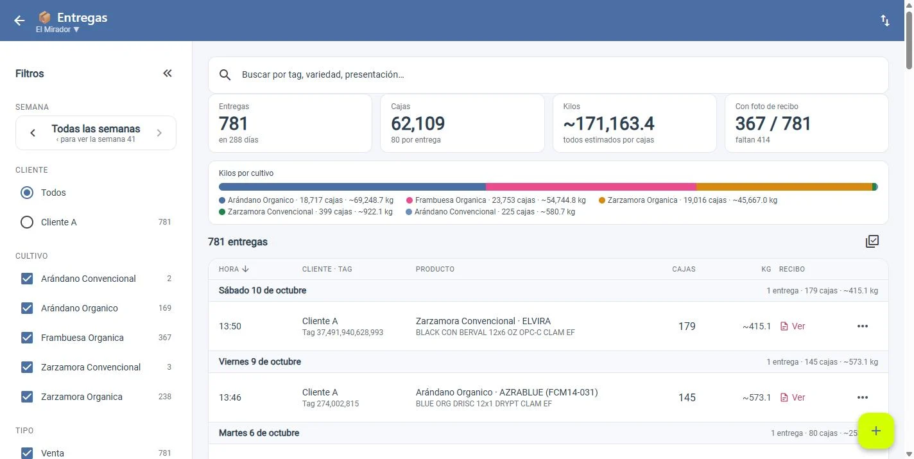Go to previous week with left chevron
914x459 pixels.
click(33, 133)
